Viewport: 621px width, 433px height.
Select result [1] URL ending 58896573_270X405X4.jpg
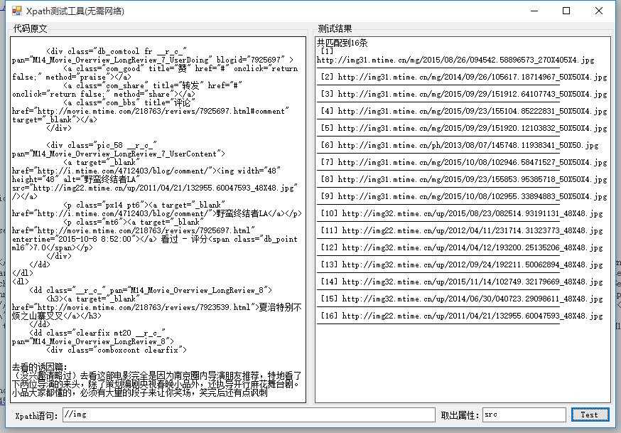coord(455,60)
